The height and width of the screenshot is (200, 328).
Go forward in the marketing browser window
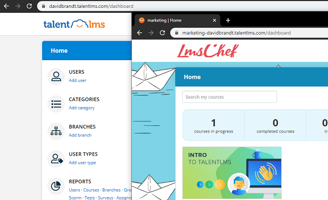coord(151,33)
